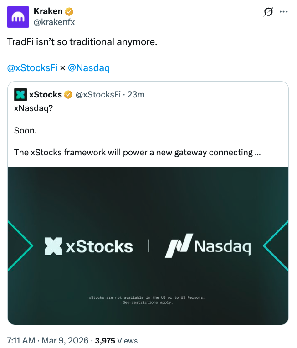The image size is (297, 348).
Task: Expand truncated quoted text at the ellipsis
Action: click(257, 152)
